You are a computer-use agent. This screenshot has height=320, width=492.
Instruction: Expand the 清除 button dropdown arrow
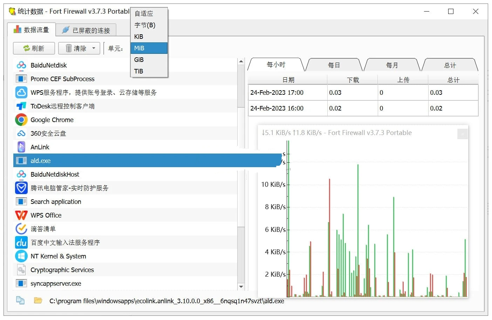click(94, 48)
